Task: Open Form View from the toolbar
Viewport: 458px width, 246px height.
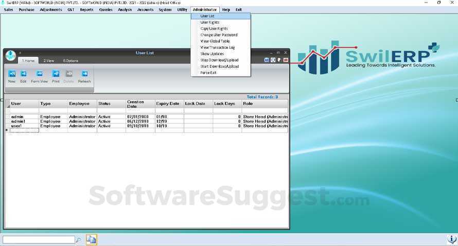Action: [x=39, y=74]
